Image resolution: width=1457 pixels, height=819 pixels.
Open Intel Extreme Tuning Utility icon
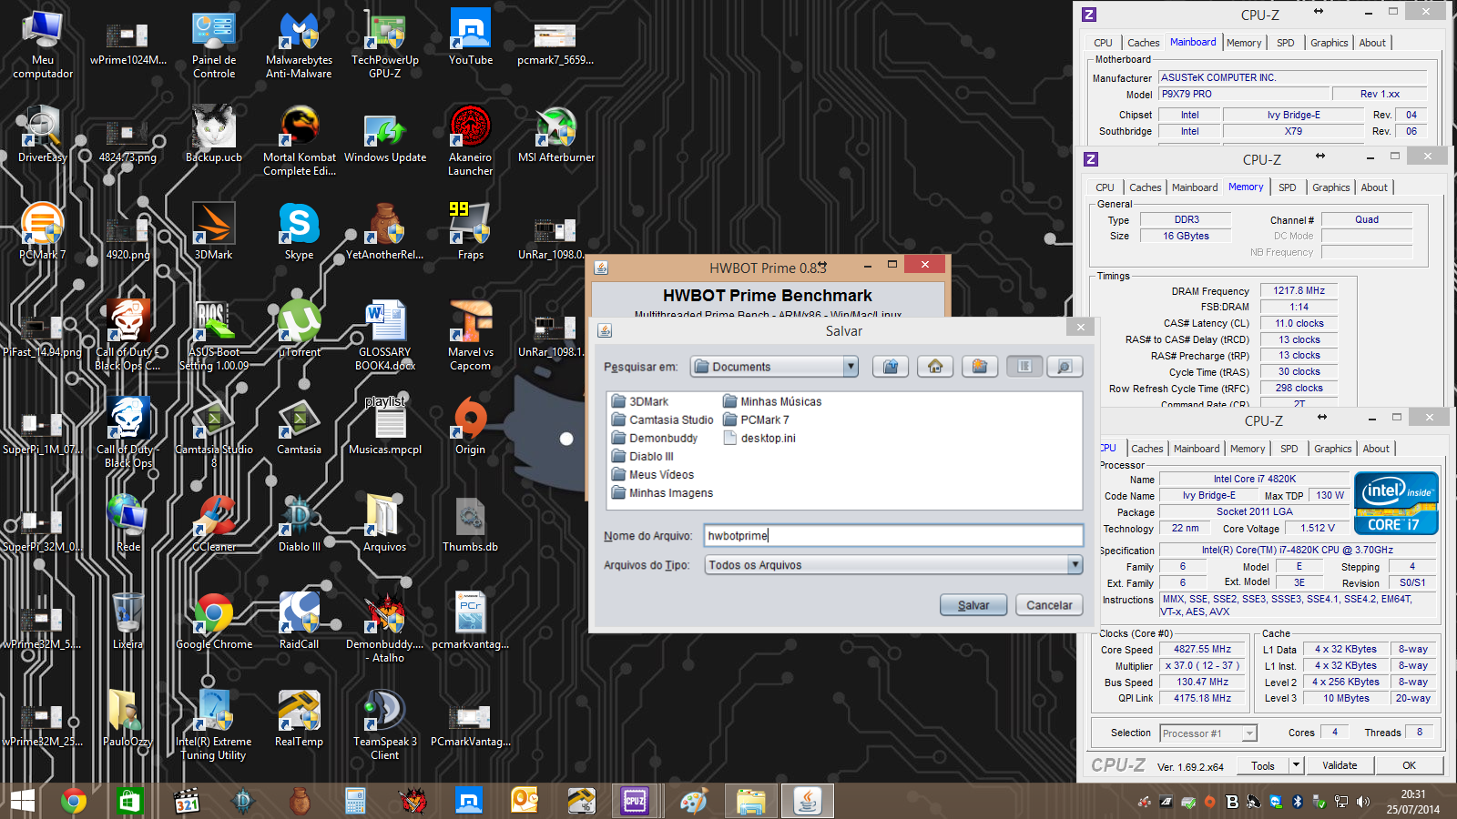214,724
